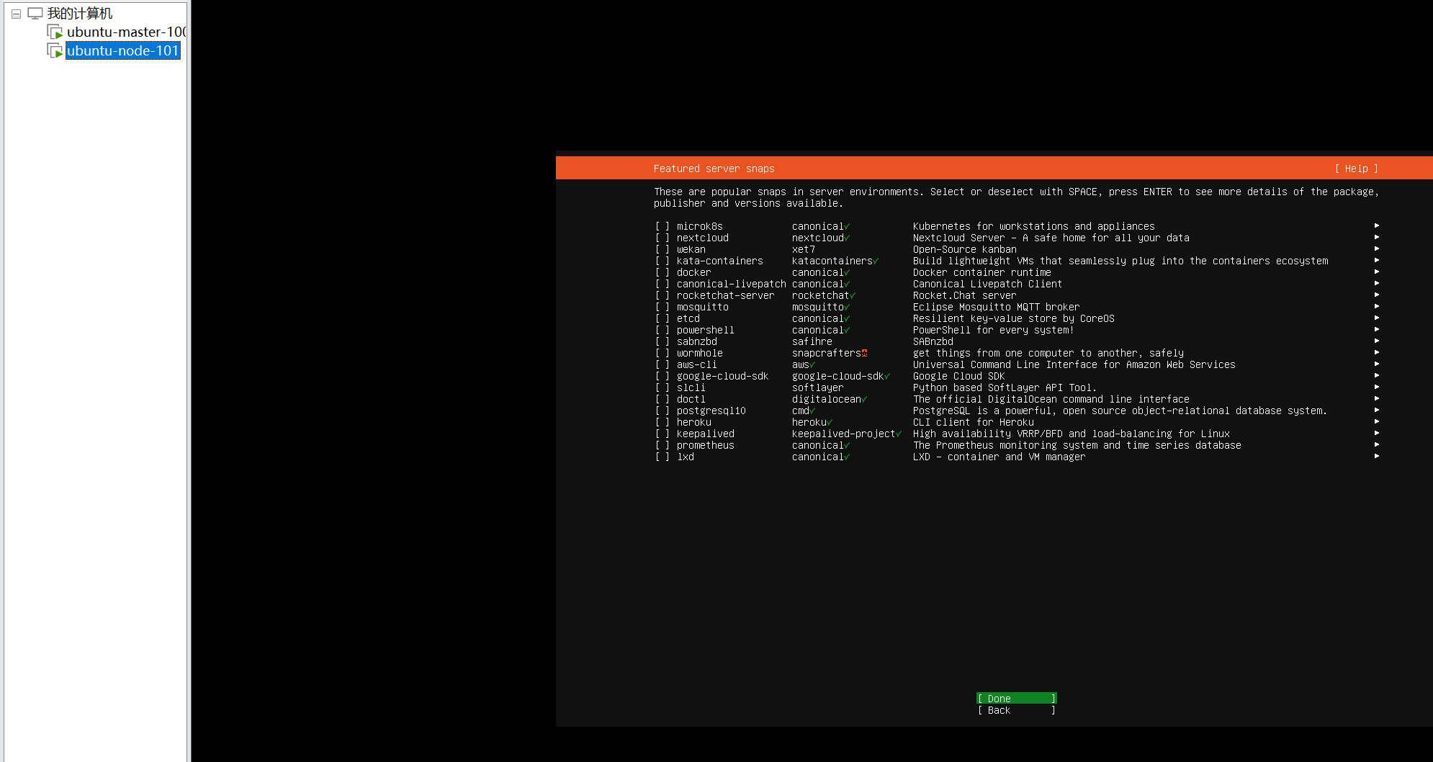Toggle the docker snap checkbox
Viewport: 1433px width, 762px height.
(662, 272)
